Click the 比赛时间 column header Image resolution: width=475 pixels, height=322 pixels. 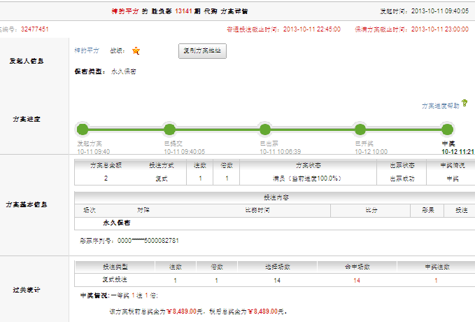(258, 209)
